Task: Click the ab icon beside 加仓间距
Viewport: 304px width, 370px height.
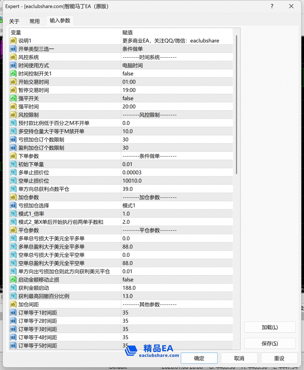Action: coord(13,304)
